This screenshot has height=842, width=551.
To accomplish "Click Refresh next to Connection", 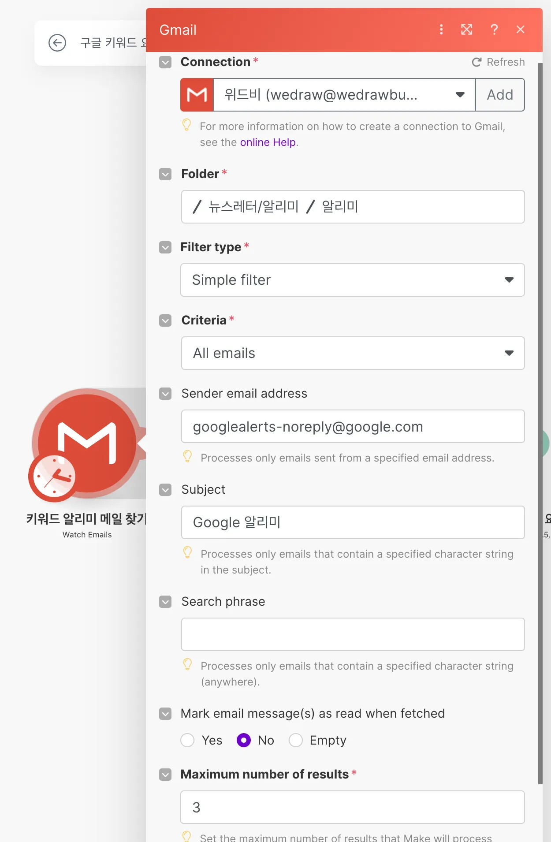I will coord(499,62).
